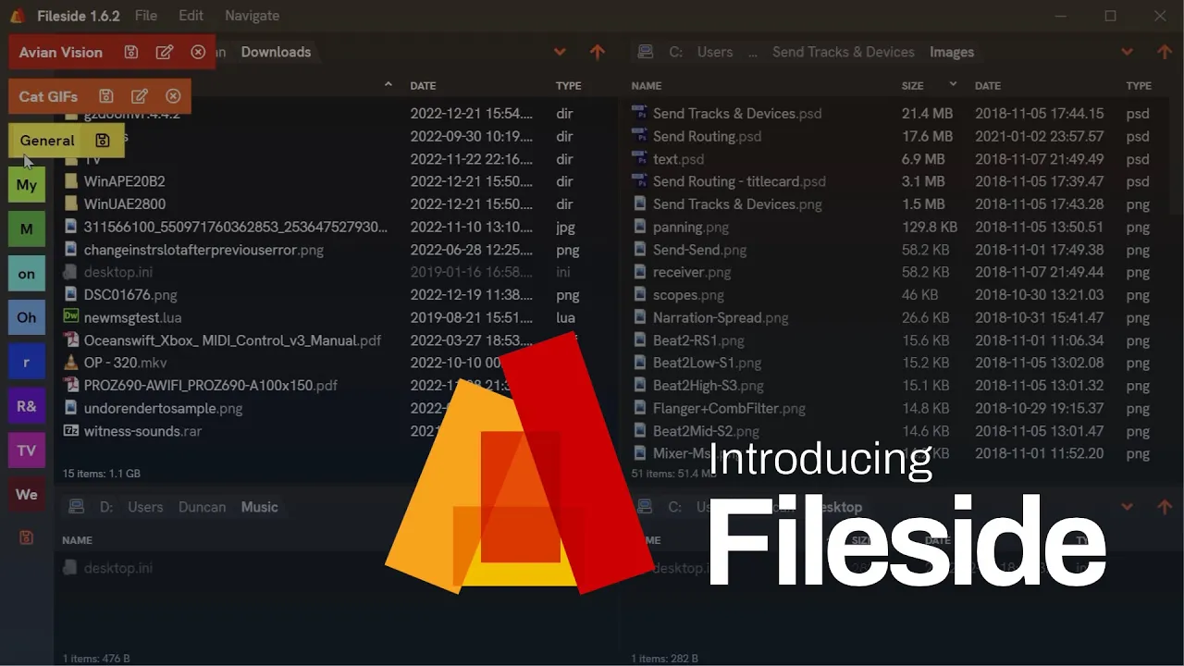This screenshot has width=1184, height=666.
Task: Go up a folder in the Desktop pane
Action: pyautogui.click(x=1165, y=507)
